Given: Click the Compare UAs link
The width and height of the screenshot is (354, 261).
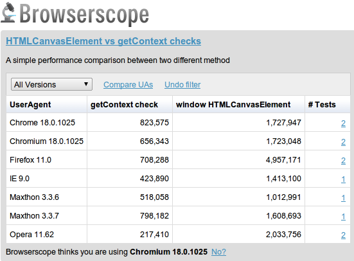Looking at the screenshot, I should coord(128,85).
